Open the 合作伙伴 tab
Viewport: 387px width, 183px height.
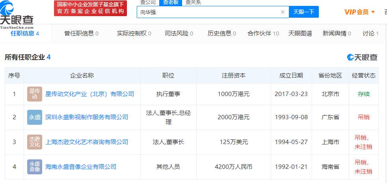[x=263, y=33]
